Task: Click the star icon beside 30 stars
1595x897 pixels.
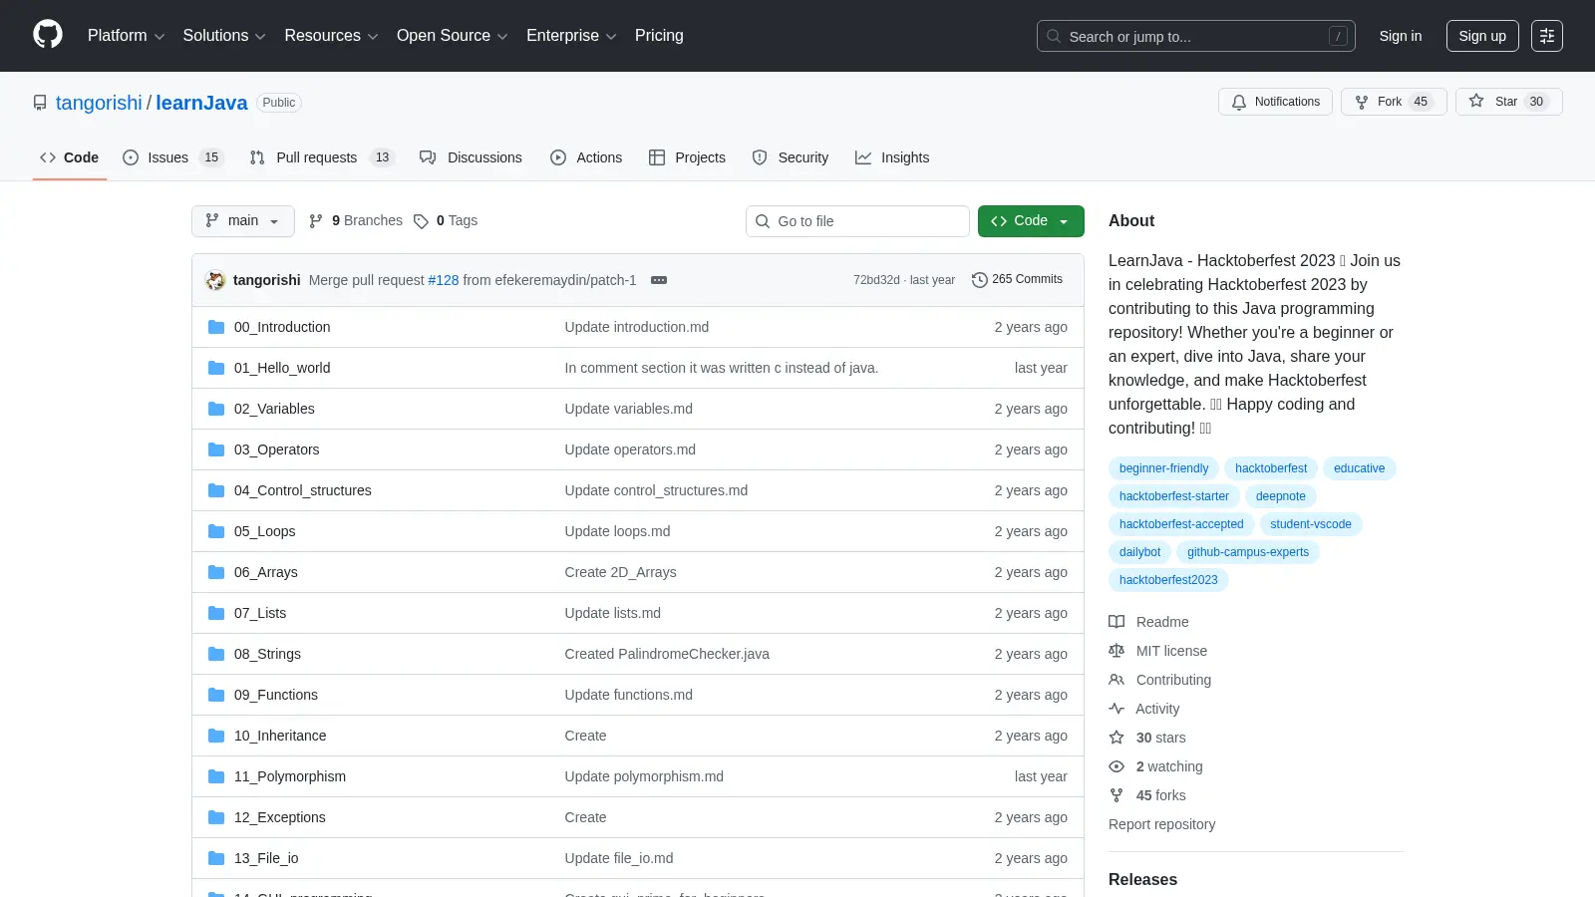Action: pos(1116,738)
